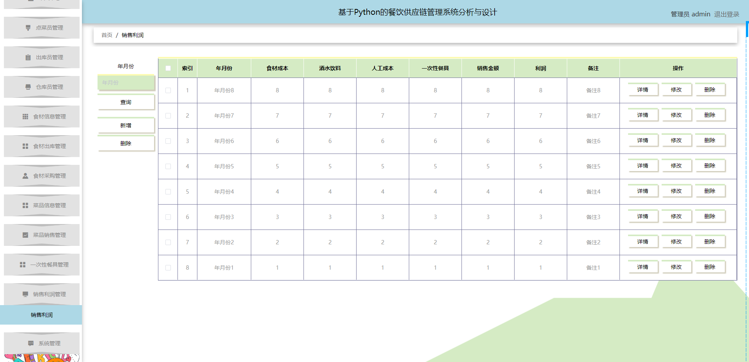Click the 菜品销售管理 chart icon
Viewport: 749px width, 362px height.
point(25,235)
